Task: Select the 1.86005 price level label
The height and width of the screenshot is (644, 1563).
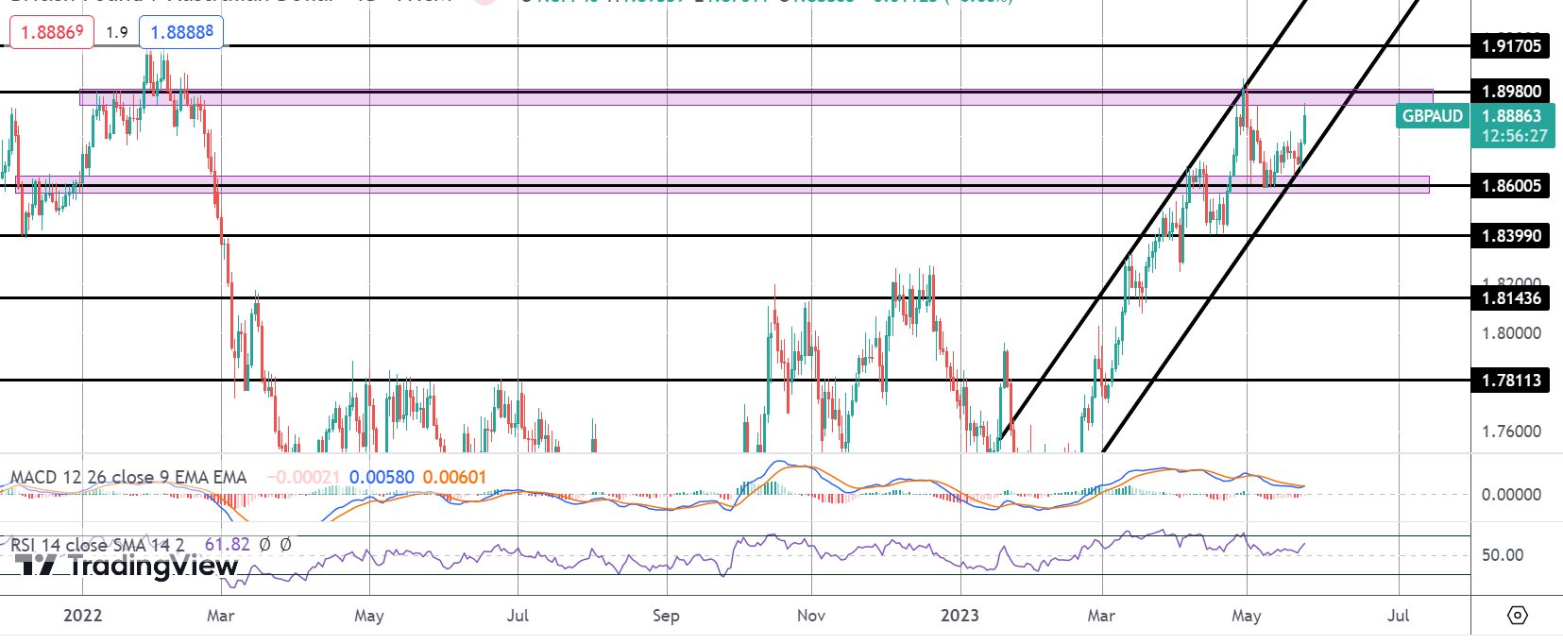Action: [x=1511, y=186]
